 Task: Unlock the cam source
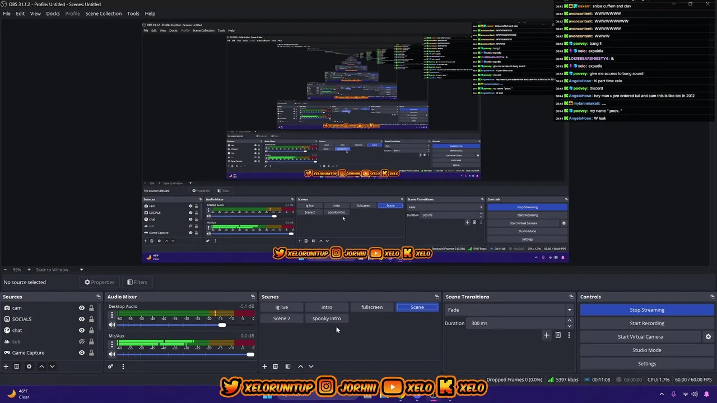(x=91, y=308)
